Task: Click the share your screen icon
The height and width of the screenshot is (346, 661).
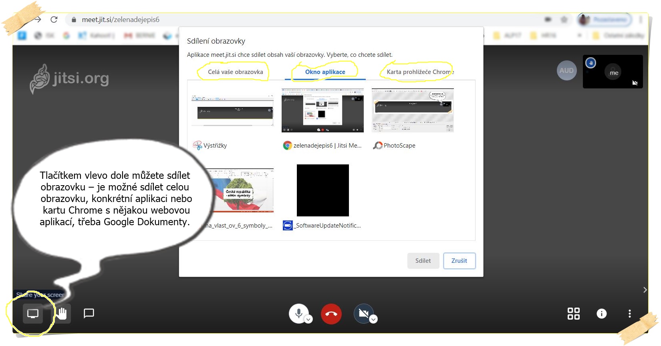Action: pyautogui.click(x=32, y=314)
